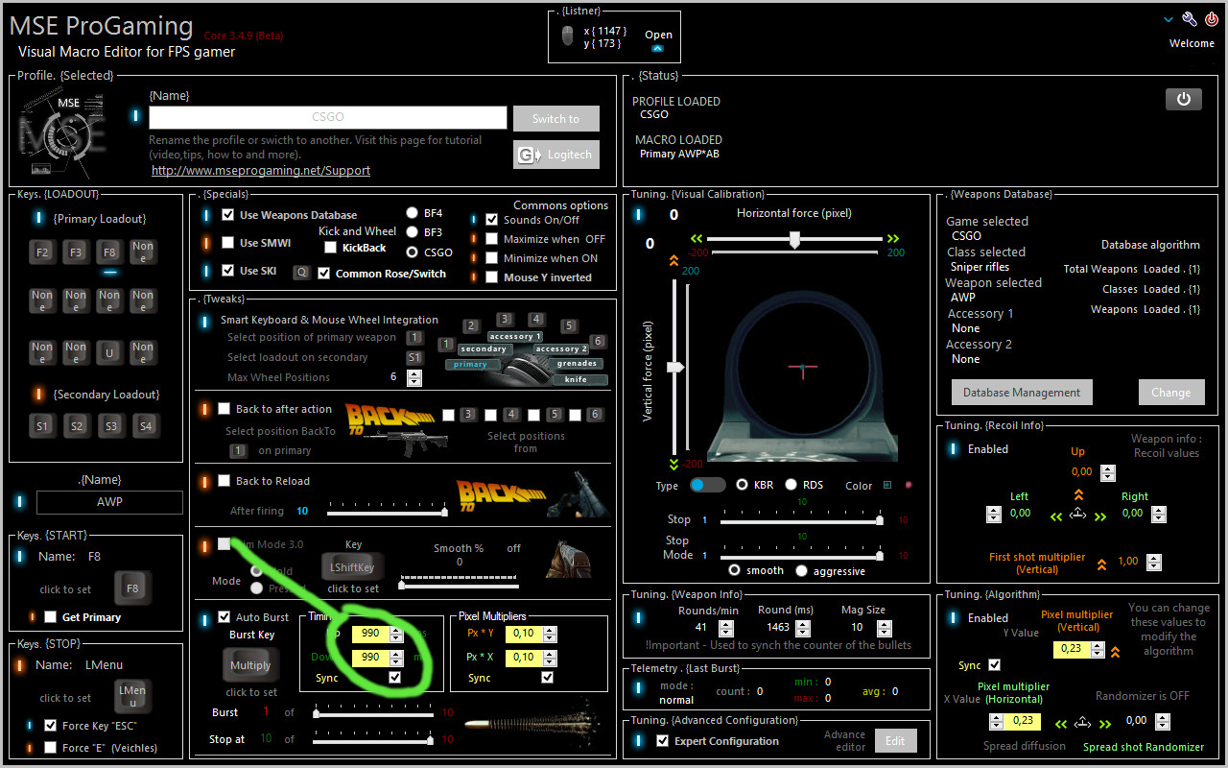
Task: Click the profile Name field showing CSGO
Action: (328, 117)
